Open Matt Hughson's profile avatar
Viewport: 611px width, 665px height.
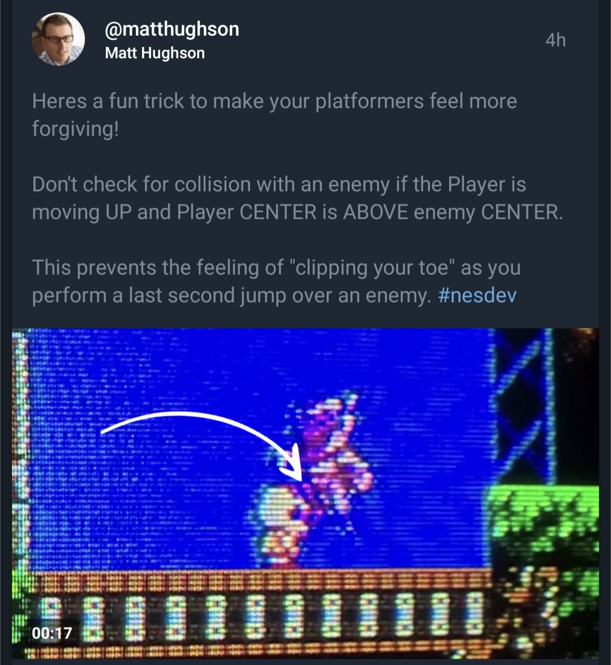point(58,39)
